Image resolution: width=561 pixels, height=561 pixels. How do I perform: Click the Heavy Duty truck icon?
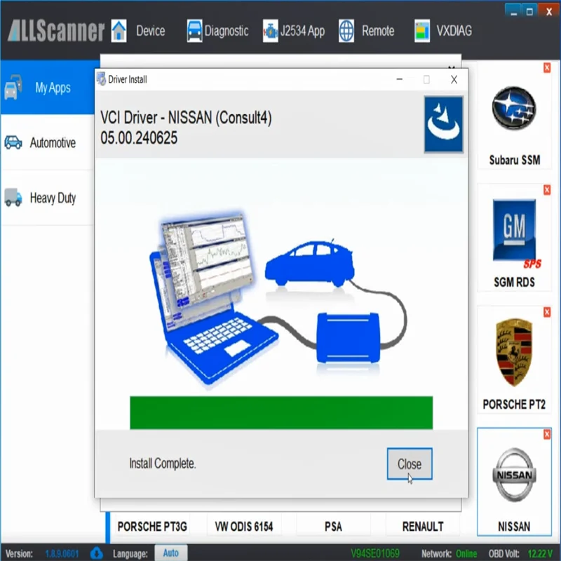[13, 198]
